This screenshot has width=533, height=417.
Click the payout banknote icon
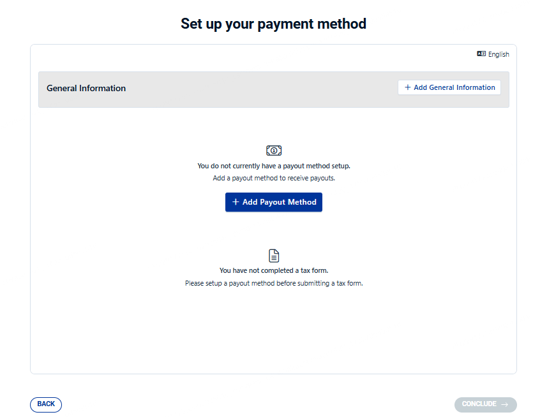(x=274, y=150)
